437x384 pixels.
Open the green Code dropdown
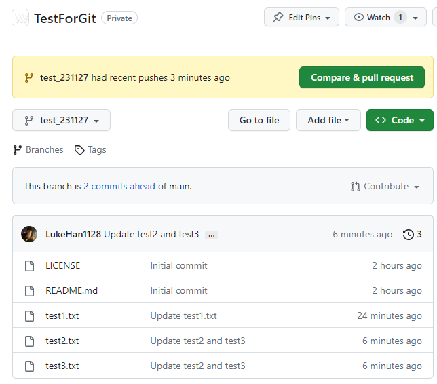pos(400,120)
